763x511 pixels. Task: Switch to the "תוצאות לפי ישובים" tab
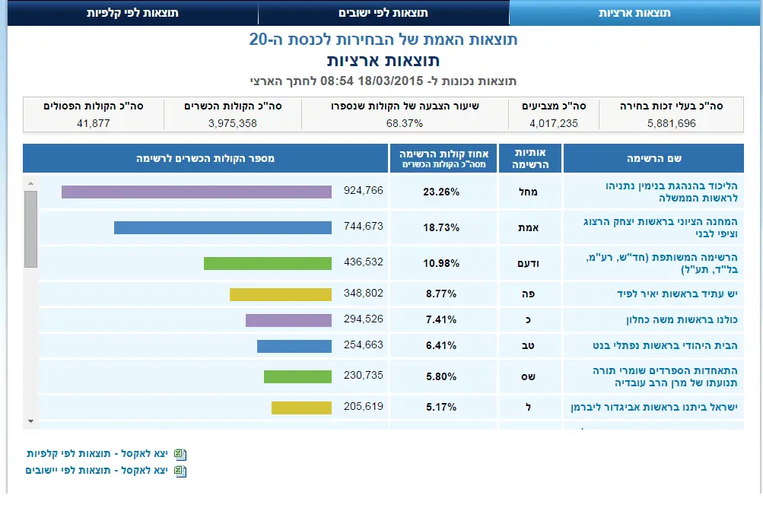[383, 12]
